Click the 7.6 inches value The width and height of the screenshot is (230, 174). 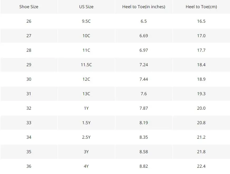[x=144, y=94]
